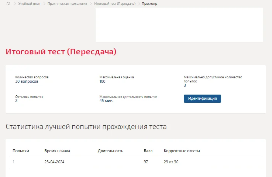Screen dimensions: 272x177
Task: Open the Практическая психология breadcrumb
Action: pyautogui.click(x=67, y=4)
